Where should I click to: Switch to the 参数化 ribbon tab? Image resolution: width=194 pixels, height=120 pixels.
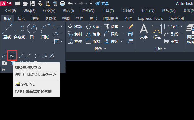point(51,18)
